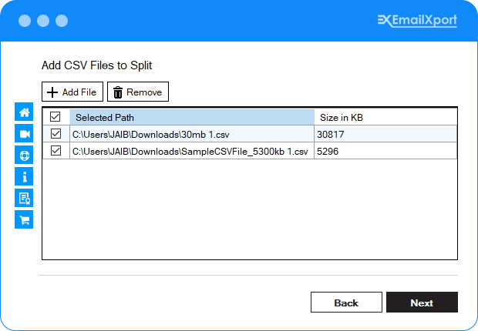This screenshot has height=331, width=478.
Task: Click the 5296 size cell
Action: (385, 151)
